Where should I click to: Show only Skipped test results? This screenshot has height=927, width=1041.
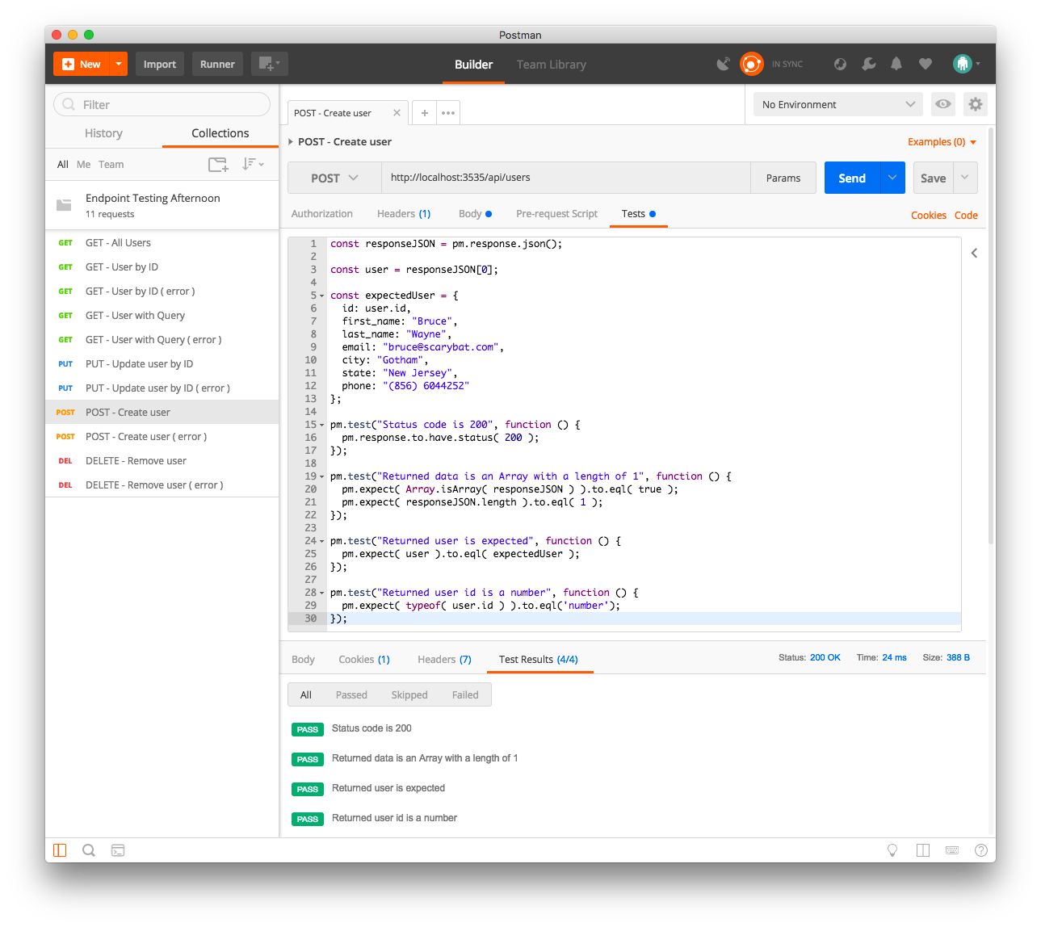tap(409, 694)
